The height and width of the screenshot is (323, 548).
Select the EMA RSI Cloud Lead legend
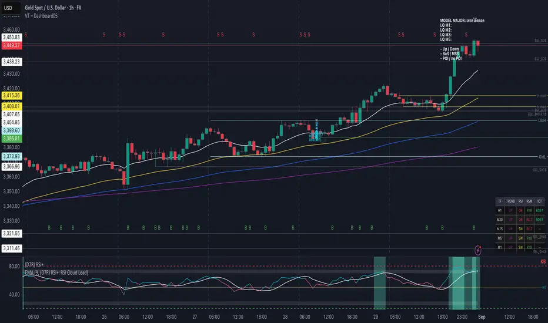click(56, 272)
